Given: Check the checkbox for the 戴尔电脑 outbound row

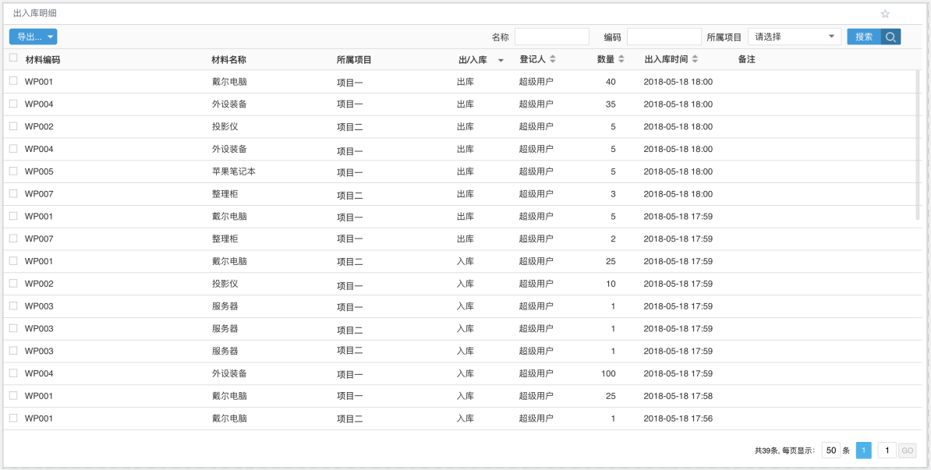Looking at the screenshot, I should point(12,81).
